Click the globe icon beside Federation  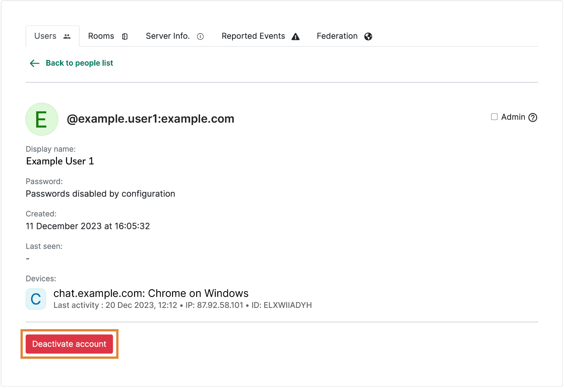pos(368,36)
